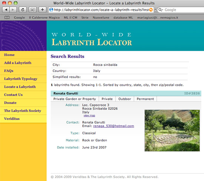
Task: Open the Labyrinth Typology sidebar link
Action: point(21,79)
